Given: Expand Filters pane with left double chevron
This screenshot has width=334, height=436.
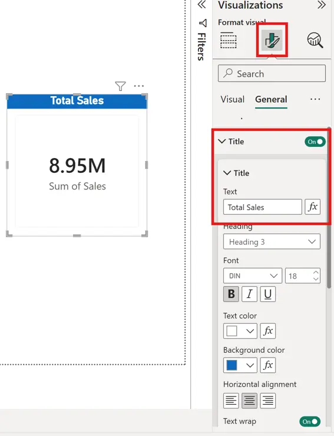Looking at the screenshot, I should point(202,5).
